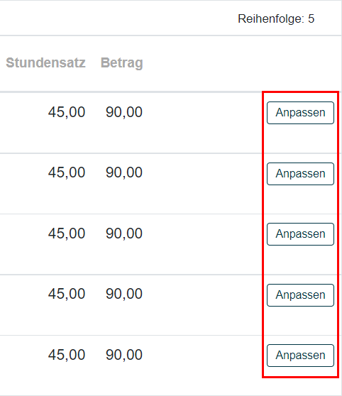The width and height of the screenshot is (342, 396).
Task: Select first row Betrag value 90,00
Action: [x=124, y=112]
